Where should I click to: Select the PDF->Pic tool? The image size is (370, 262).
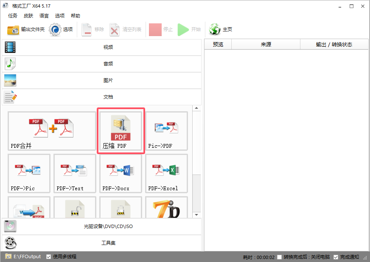pyautogui.click(x=29, y=173)
